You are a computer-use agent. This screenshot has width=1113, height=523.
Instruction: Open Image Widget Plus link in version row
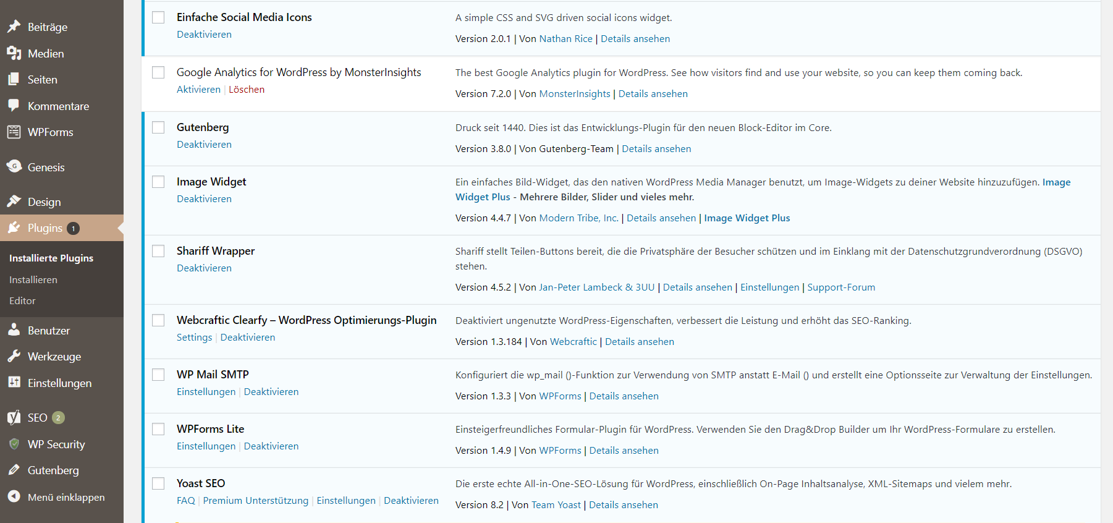[x=747, y=218]
